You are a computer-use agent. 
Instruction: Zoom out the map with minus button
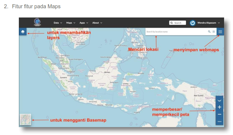click(219, 115)
